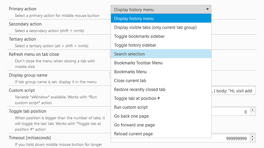Image resolution: width=264 pixels, height=148 pixels.
Task: Select Toggle bookmarks sidebar option
Action: coord(161,36)
